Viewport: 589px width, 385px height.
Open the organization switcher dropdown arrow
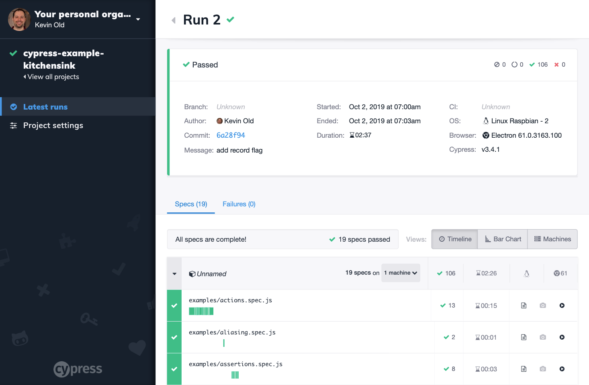tap(138, 19)
